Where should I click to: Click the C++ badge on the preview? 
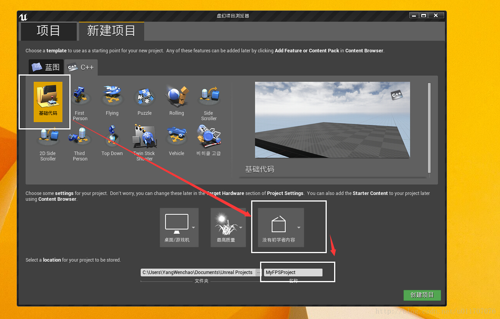(x=396, y=95)
